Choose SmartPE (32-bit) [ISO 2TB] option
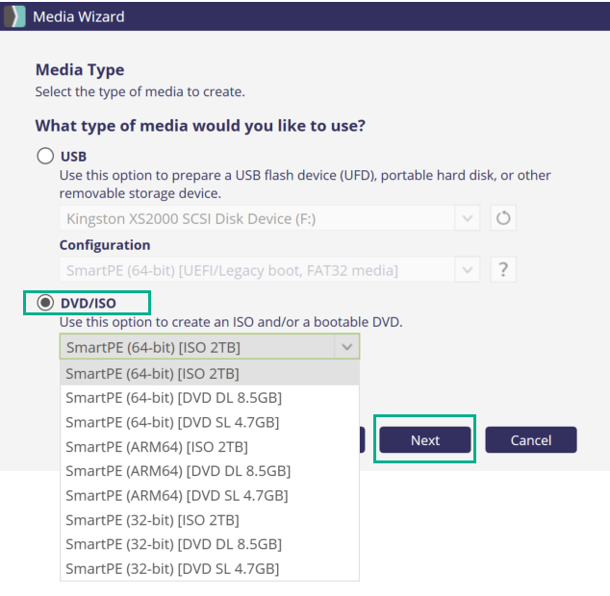Screen dimensions: 610x596 point(152,520)
